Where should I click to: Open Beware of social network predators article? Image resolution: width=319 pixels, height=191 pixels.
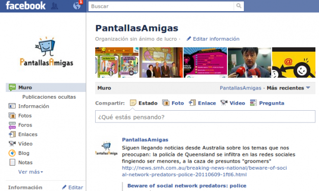point(187,186)
